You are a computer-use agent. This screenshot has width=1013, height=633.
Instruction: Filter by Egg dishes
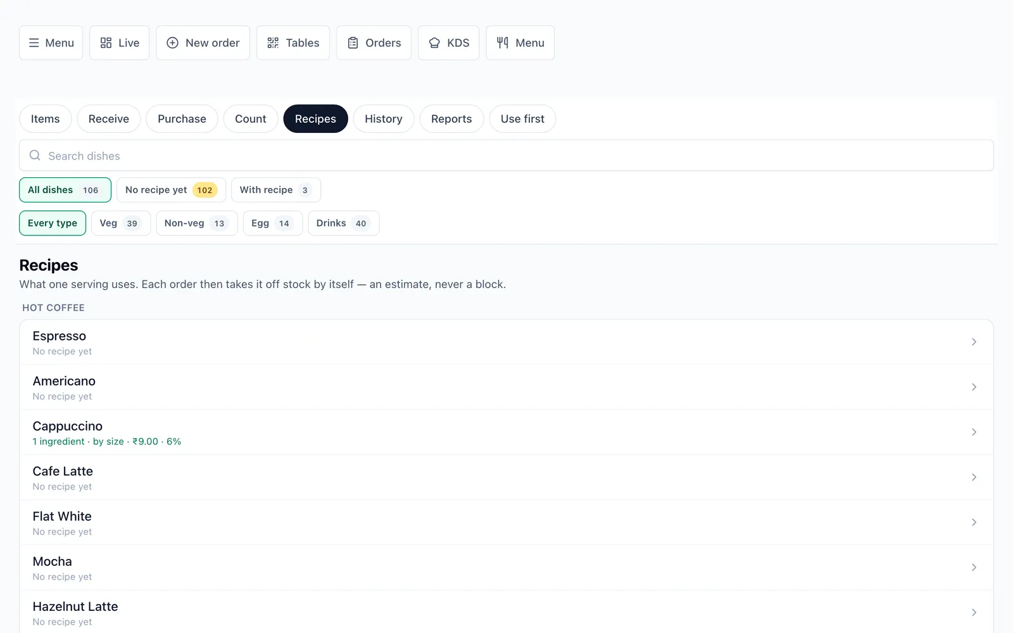[x=273, y=223]
